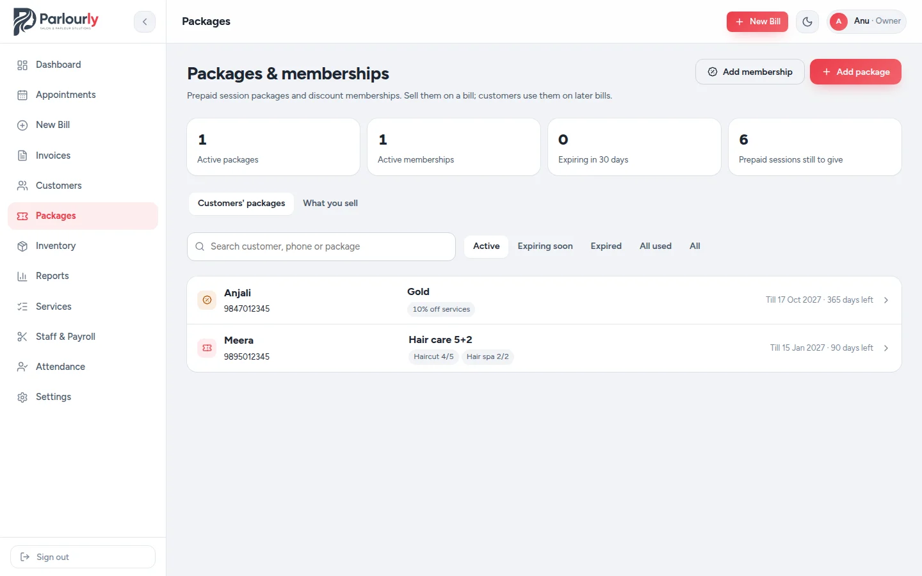Sign out of the app
The width and height of the screenshot is (922, 576).
[83, 557]
